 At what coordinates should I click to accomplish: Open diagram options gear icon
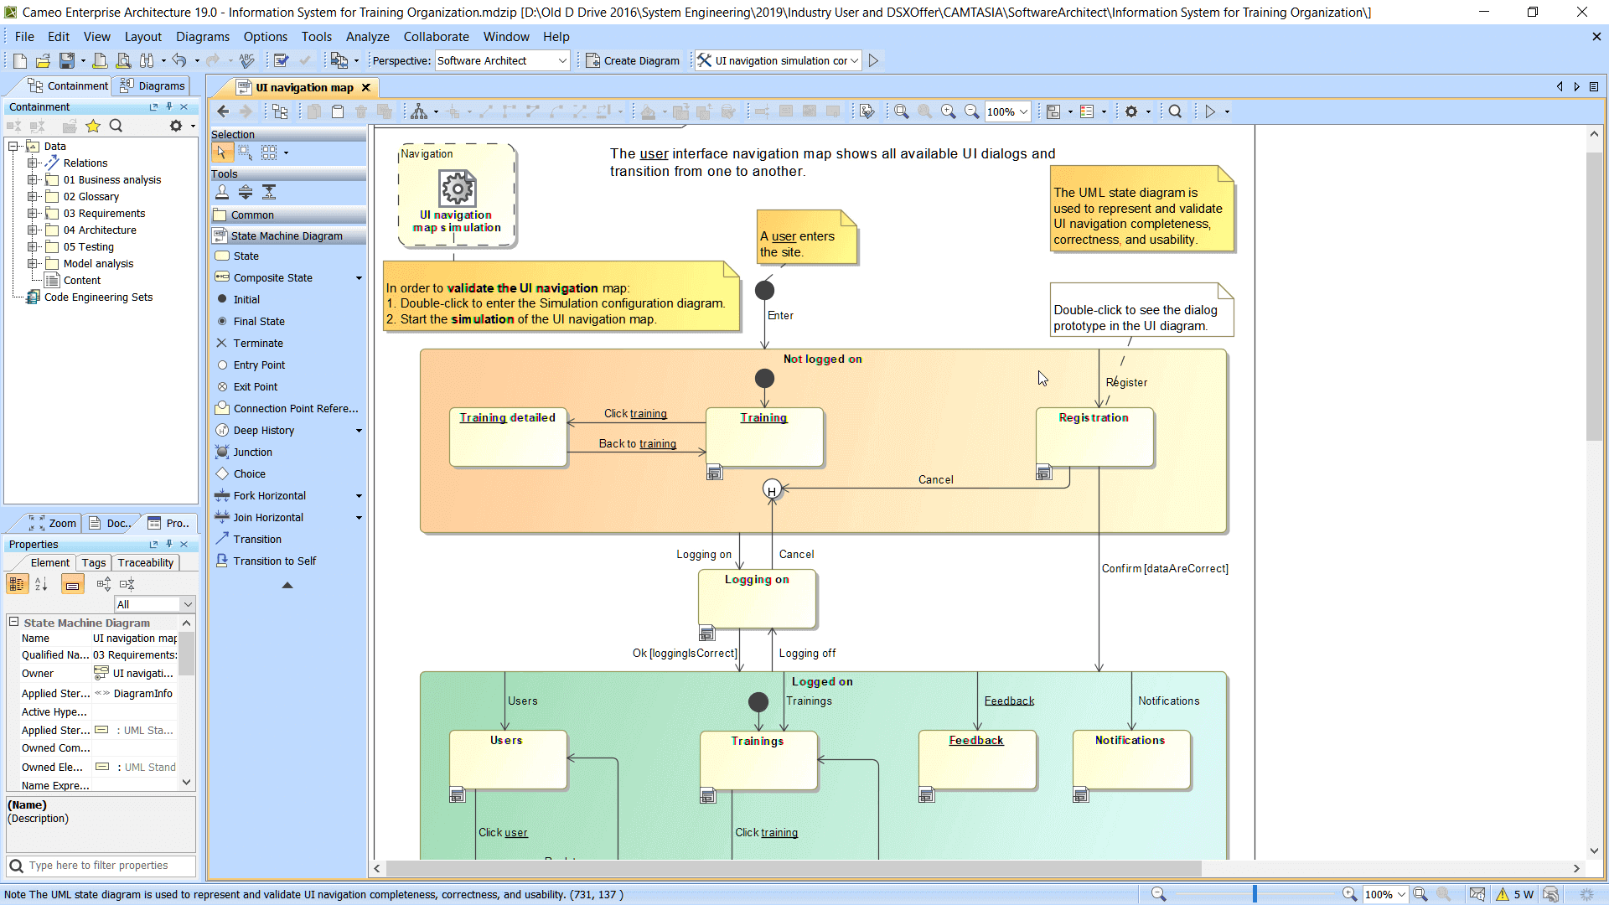tap(1131, 111)
